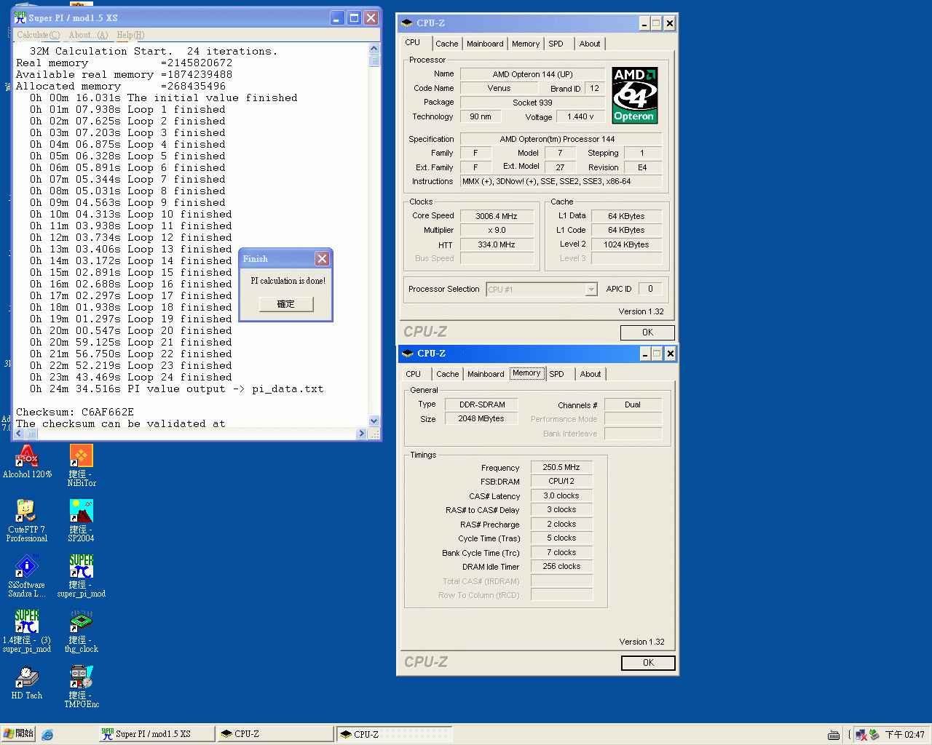932x745 pixels.
Task: Click Super PI vertical scrollbar up arrow
Action: 374,49
